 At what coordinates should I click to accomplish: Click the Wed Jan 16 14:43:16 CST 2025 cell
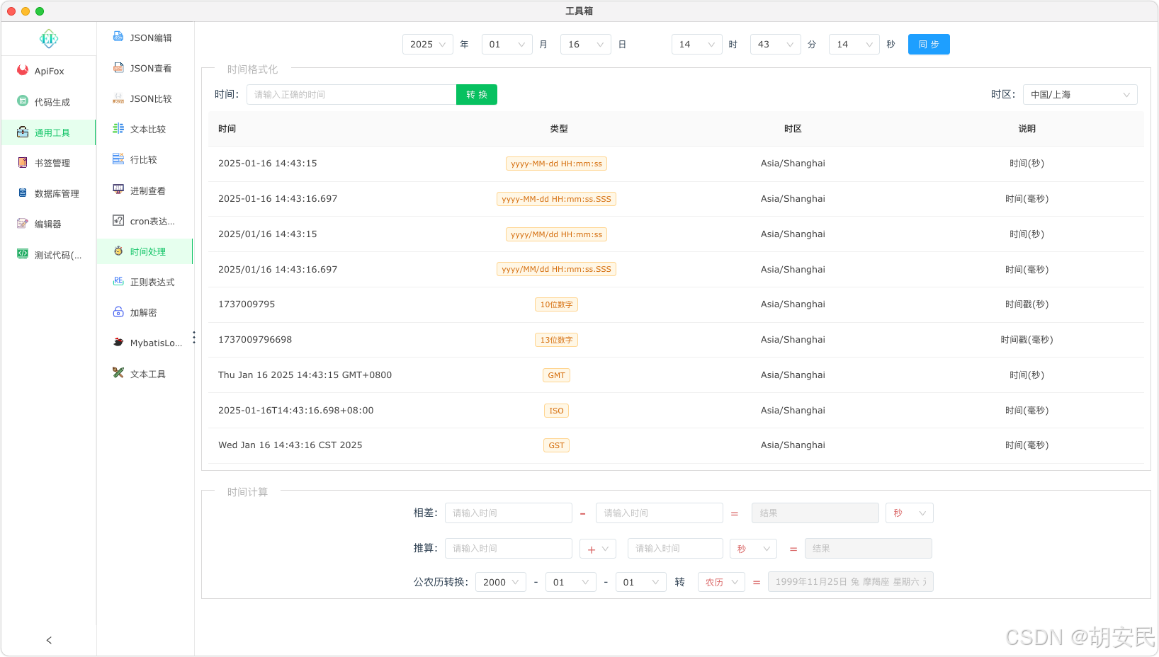[290, 445]
